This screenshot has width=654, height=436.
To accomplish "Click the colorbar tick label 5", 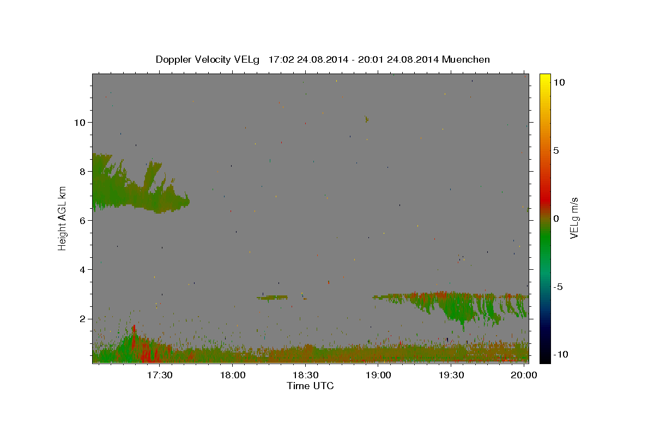I will point(556,150).
